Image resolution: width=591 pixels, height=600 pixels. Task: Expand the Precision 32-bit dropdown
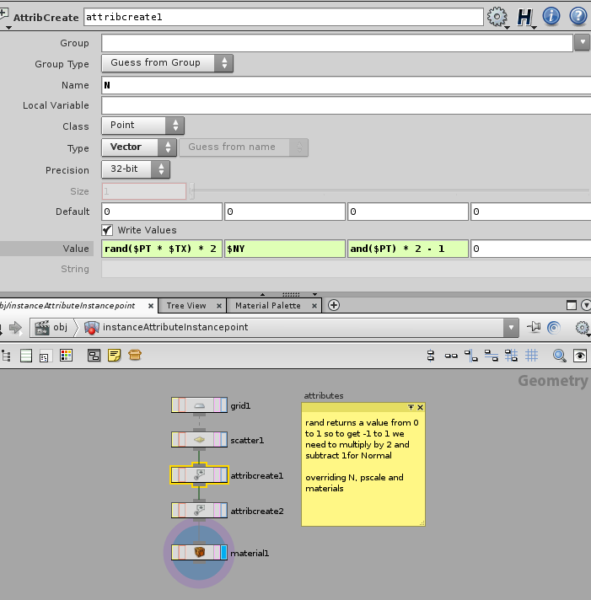coord(136,169)
